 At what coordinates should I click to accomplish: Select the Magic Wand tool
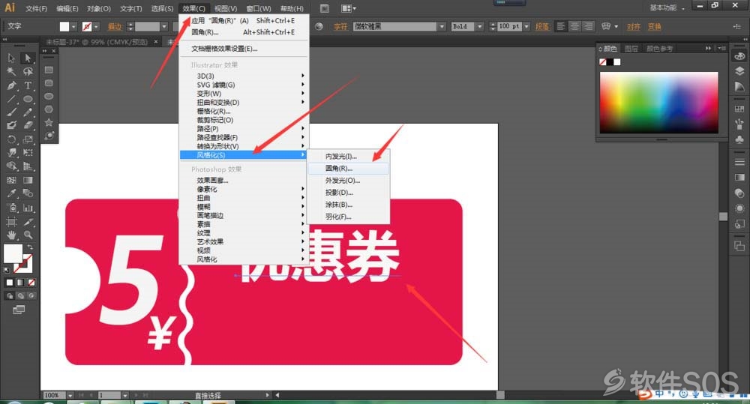coord(11,71)
